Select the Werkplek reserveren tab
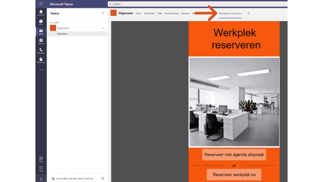This screenshot has height=182, width=323. 230,13
